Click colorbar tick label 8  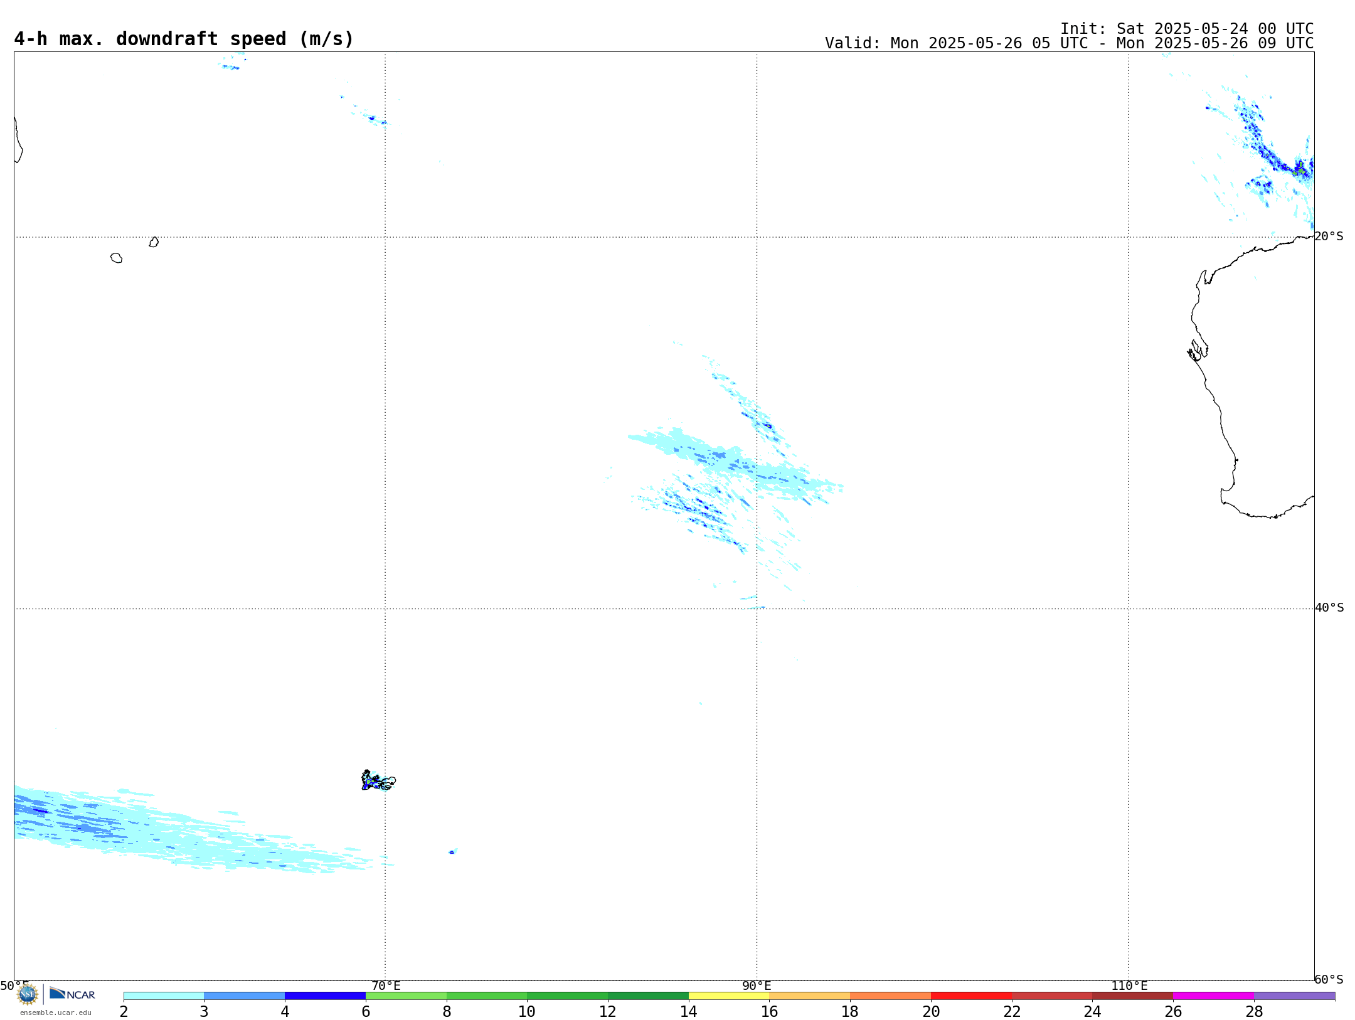(447, 1011)
